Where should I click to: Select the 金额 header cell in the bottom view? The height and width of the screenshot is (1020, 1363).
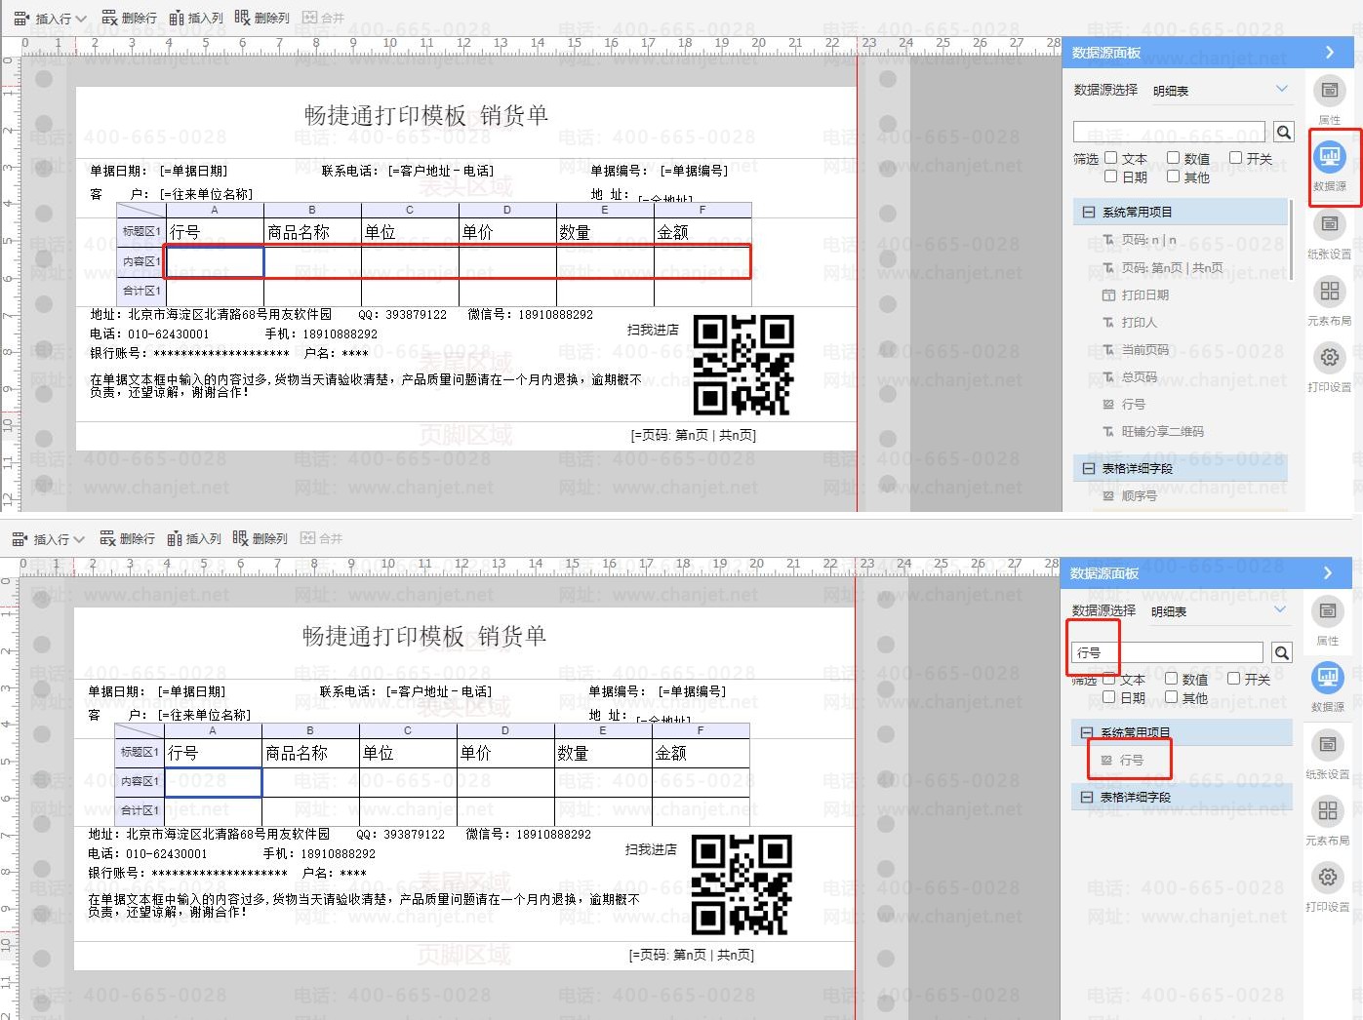click(x=701, y=753)
